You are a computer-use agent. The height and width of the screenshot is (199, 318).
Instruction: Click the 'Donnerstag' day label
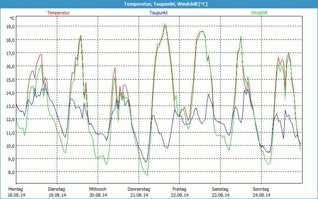click(x=139, y=189)
